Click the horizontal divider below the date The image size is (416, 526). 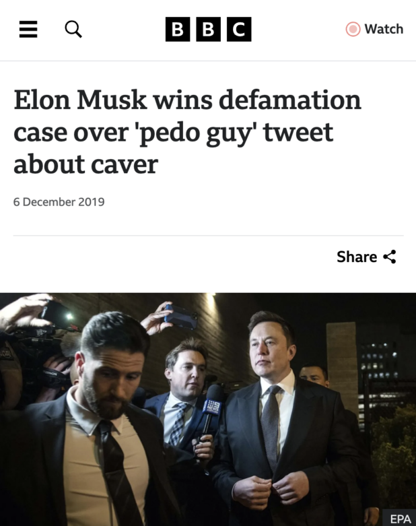point(208,235)
